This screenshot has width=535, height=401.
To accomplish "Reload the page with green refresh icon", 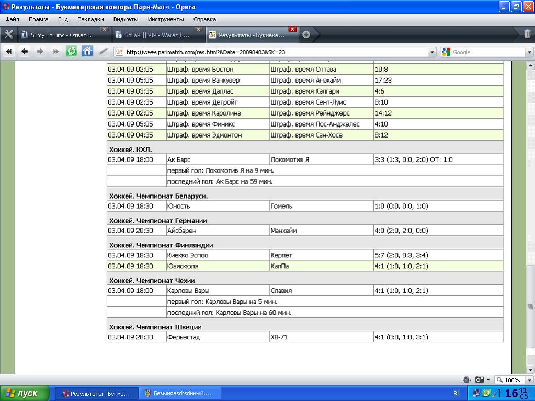I will tap(71, 51).
